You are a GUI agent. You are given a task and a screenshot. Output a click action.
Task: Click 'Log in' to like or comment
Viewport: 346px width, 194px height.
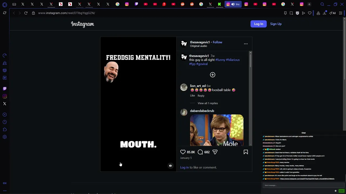(184, 167)
